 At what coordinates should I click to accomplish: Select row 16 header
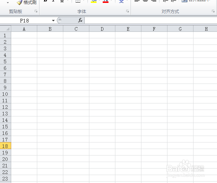(5, 133)
